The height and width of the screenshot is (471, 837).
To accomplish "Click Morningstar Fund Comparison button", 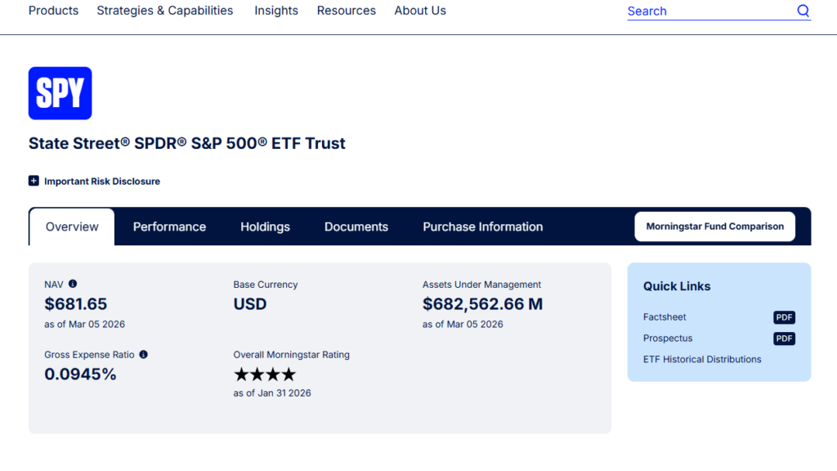I will point(714,227).
